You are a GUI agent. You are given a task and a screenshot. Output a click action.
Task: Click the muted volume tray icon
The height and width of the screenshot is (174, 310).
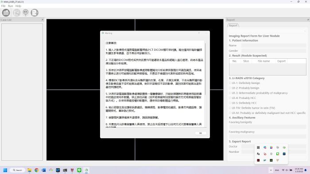coord(287,170)
